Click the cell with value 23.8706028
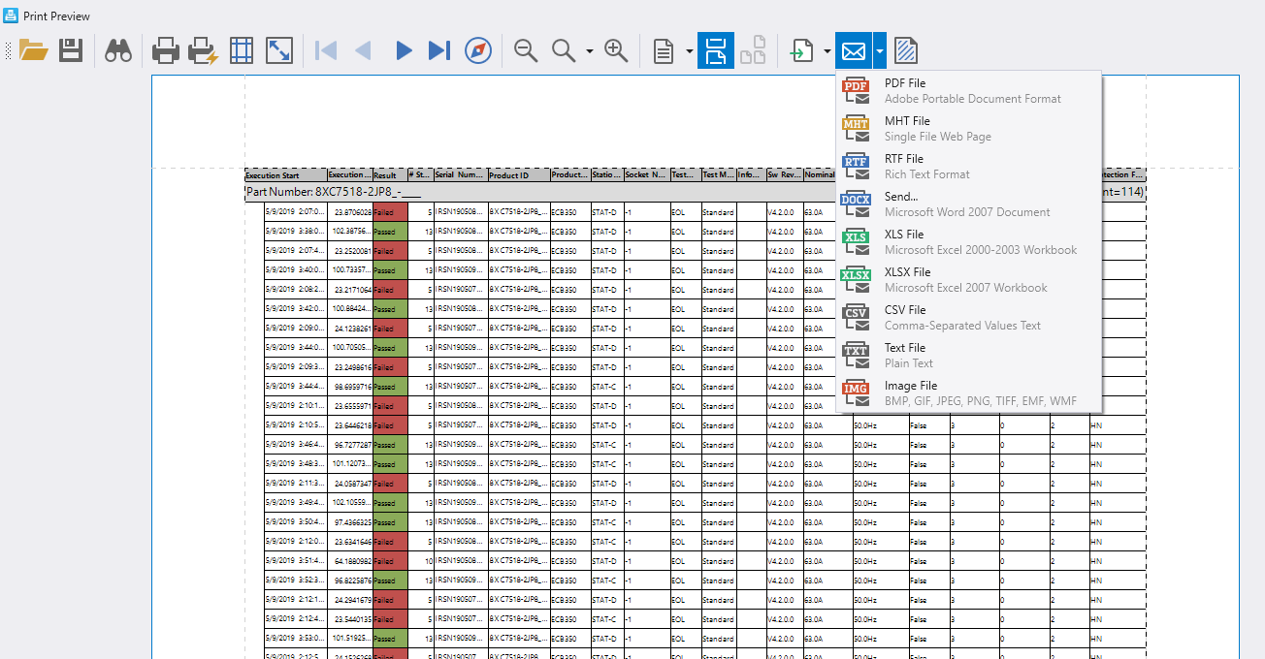The width and height of the screenshot is (1265, 659). click(x=350, y=211)
